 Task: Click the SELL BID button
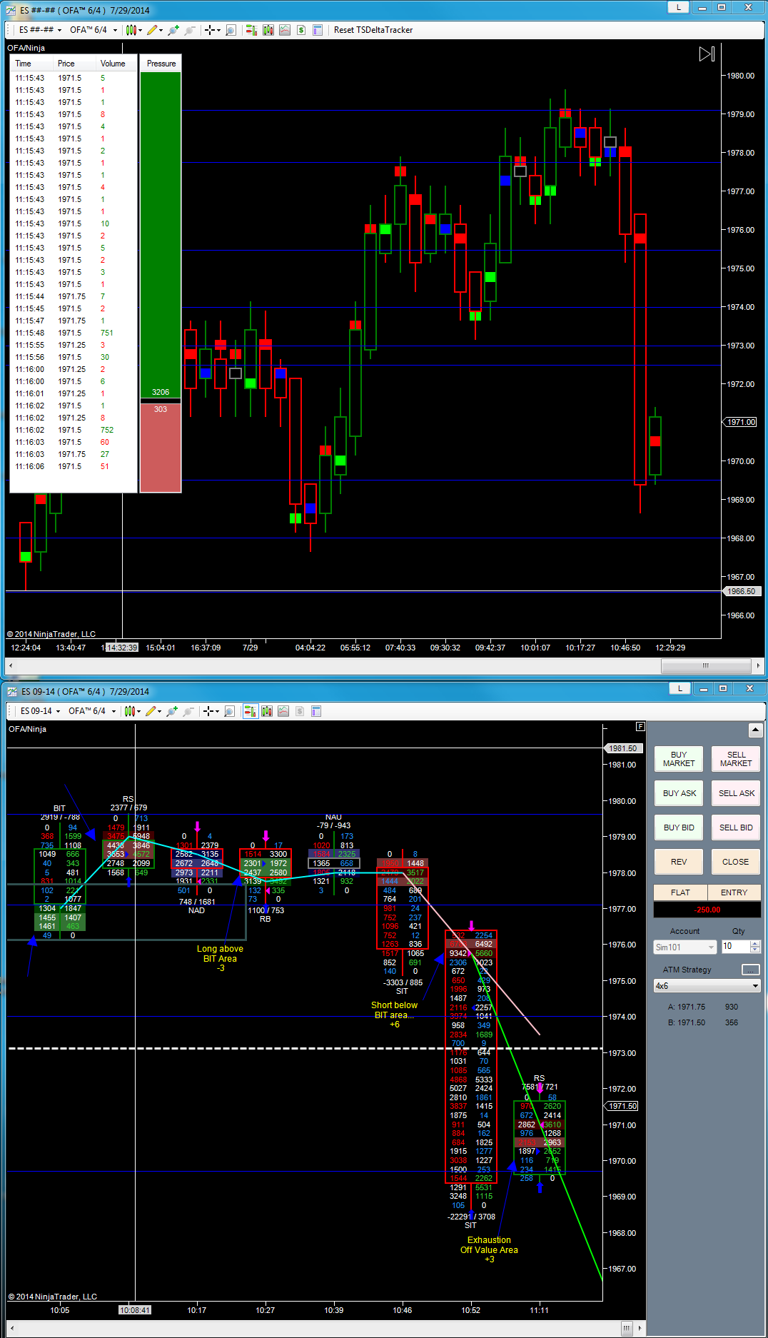click(736, 828)
